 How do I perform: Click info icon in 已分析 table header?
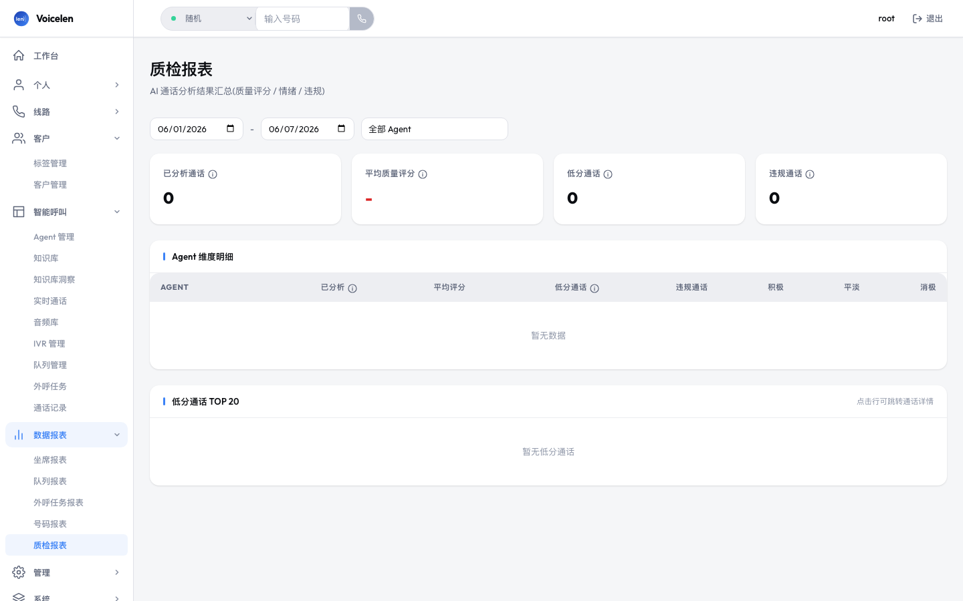pyautogui.click(x=352, y=288)
